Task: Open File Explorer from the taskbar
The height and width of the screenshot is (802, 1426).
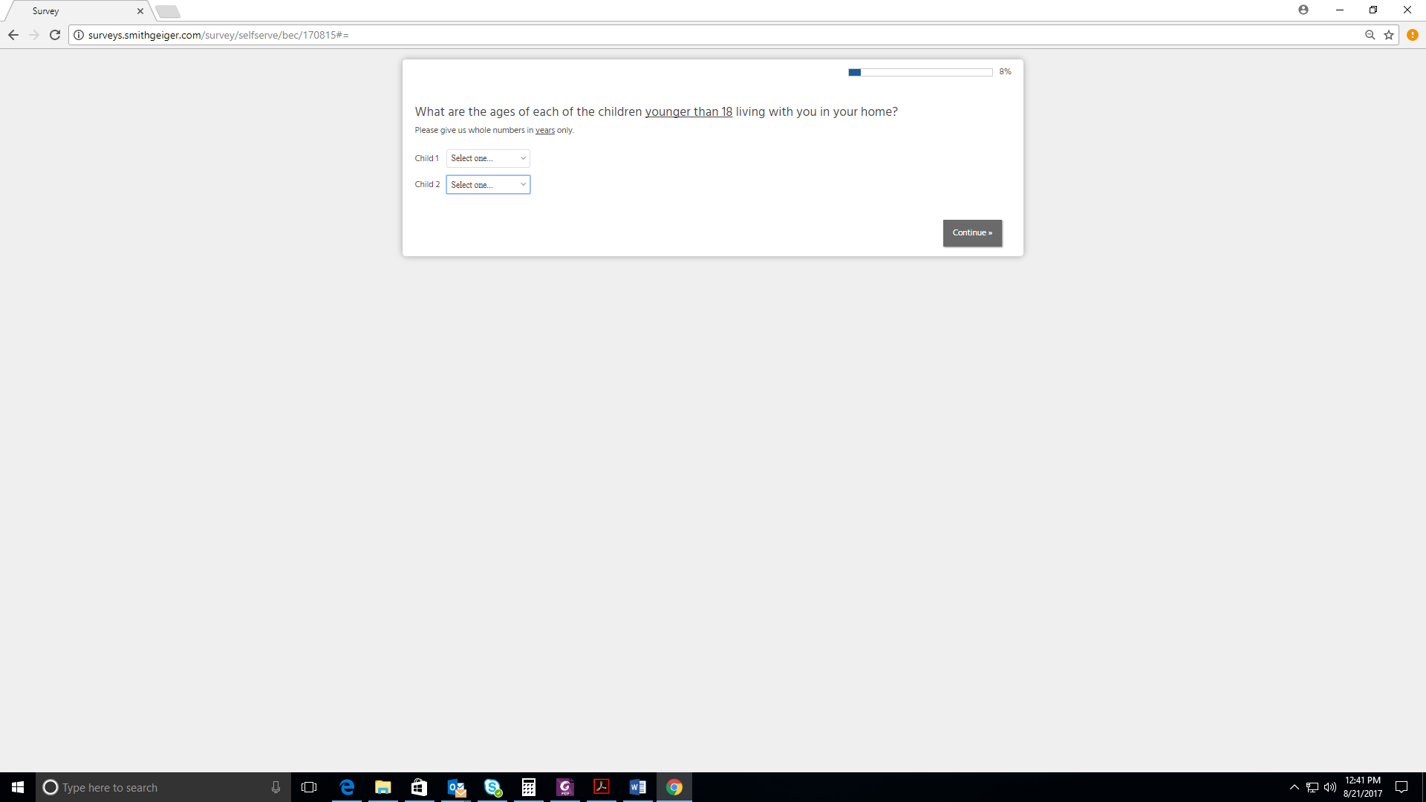Action: pyautogui.click(x=383, y=787)
